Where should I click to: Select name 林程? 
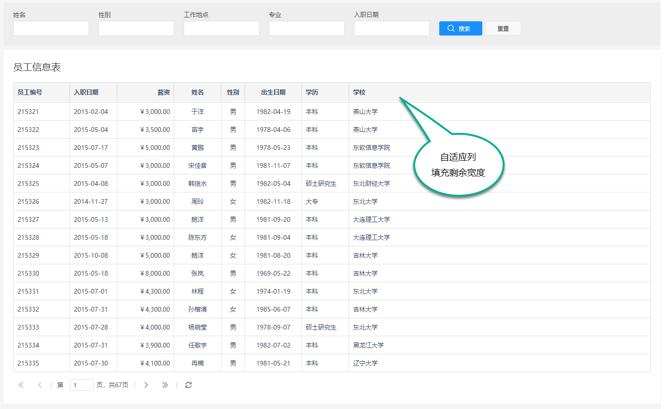coord(197,291)
